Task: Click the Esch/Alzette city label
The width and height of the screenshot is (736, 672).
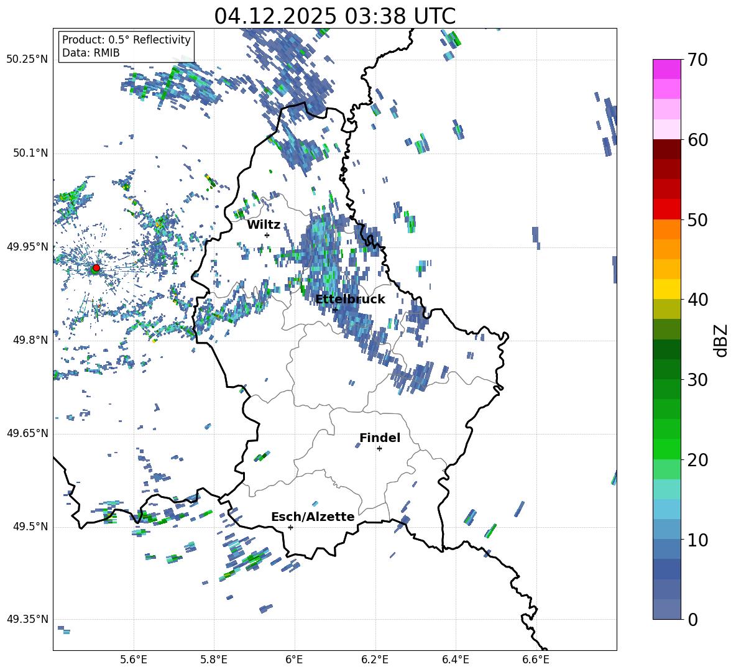Action: (313, 517)
